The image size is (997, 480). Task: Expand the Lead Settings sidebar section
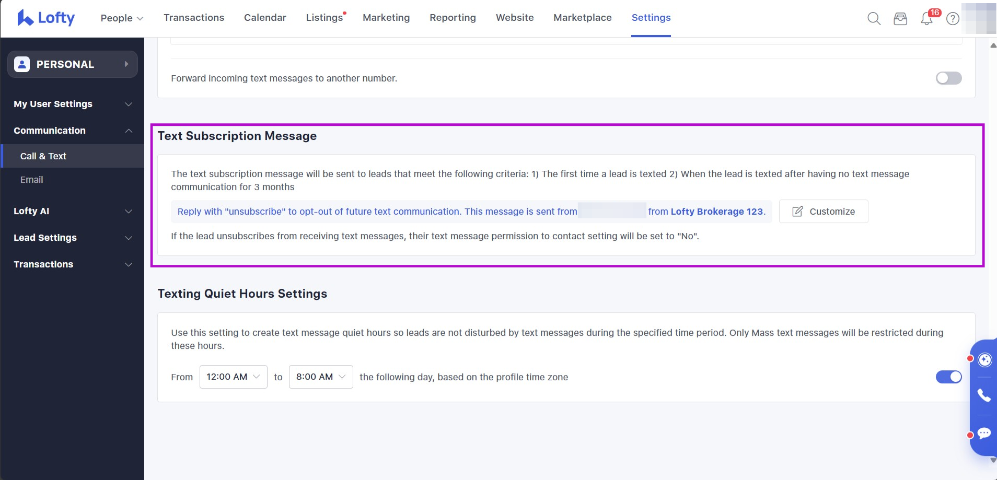(x=73, y=238)
